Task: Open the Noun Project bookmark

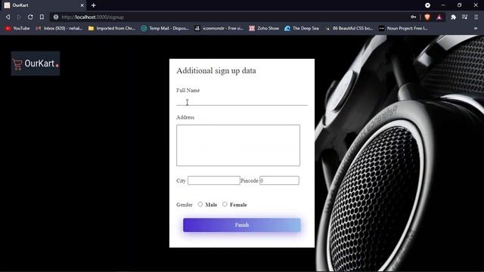Action: (x=403, y=28)
